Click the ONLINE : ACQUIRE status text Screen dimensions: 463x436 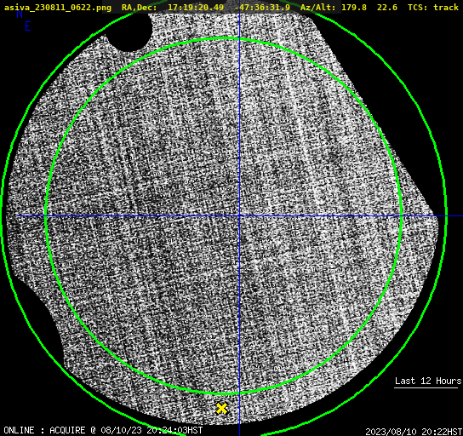tap(44, 430)
